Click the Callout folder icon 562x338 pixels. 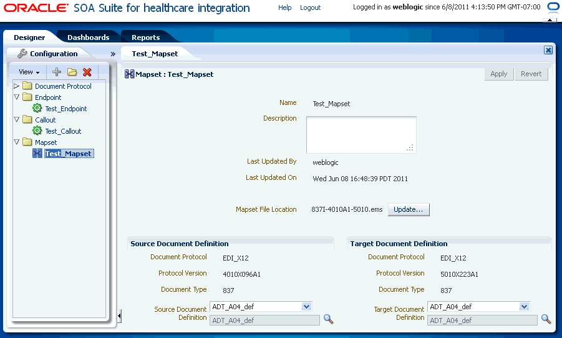pyautogui.click(x=27, y=119)
